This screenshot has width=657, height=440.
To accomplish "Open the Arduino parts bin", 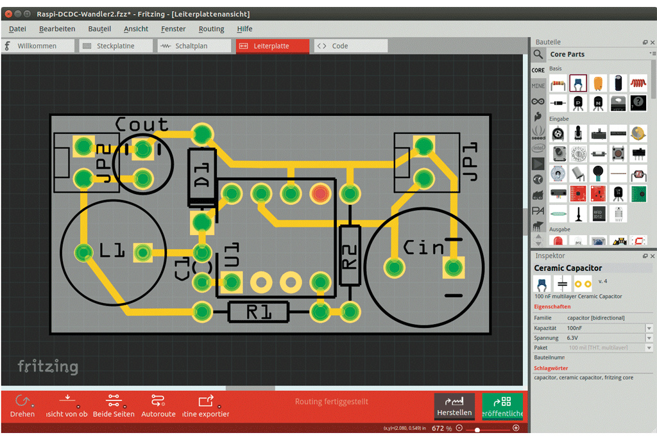I will (x=538, y=101).
